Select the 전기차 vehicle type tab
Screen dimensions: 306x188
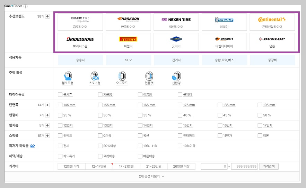tap(176, 60)
